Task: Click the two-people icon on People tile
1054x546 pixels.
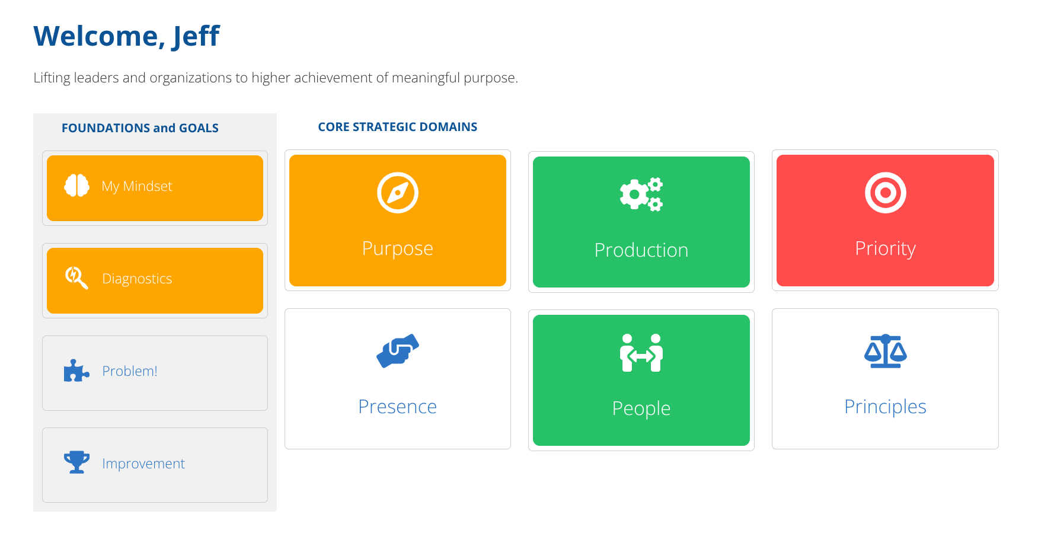Action: [641, 353]
